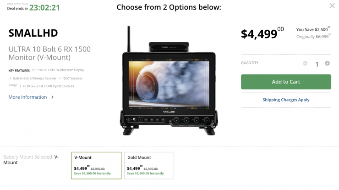The image size is (339, 190).
Task: Open the More Information link
Action: 27,97
